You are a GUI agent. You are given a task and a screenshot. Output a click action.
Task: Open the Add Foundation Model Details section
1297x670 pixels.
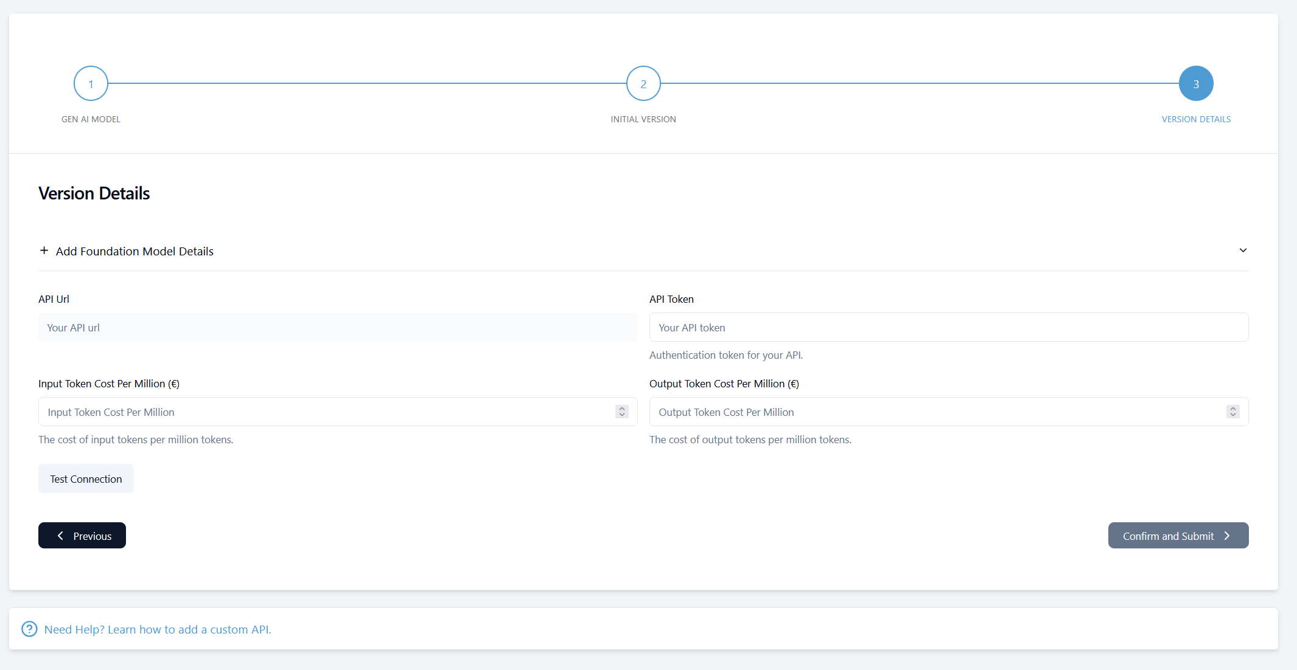click(x=135, y=251)
